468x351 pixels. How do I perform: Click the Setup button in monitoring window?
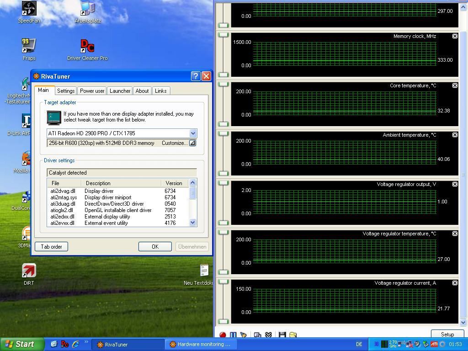pyautogui.click(x=447, y=334)
